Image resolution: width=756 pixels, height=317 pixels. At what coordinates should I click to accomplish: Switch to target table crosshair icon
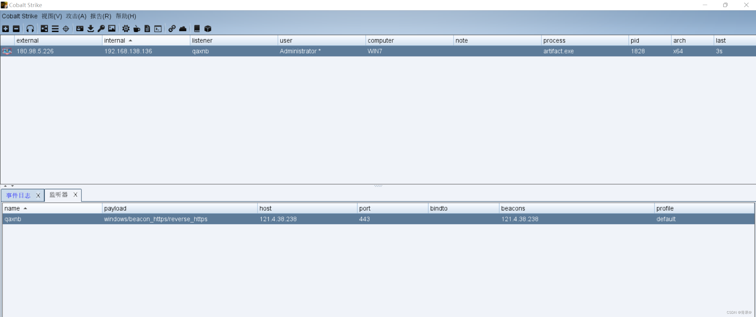point(66,29)
